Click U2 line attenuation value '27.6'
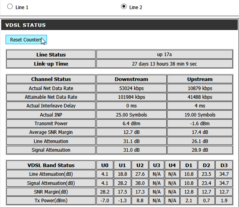This screenshot has height=207, width=239. pos(140,174)
